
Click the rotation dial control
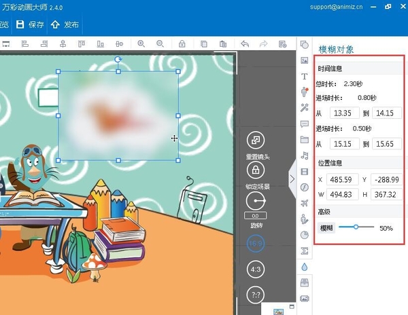pos(256,201)
